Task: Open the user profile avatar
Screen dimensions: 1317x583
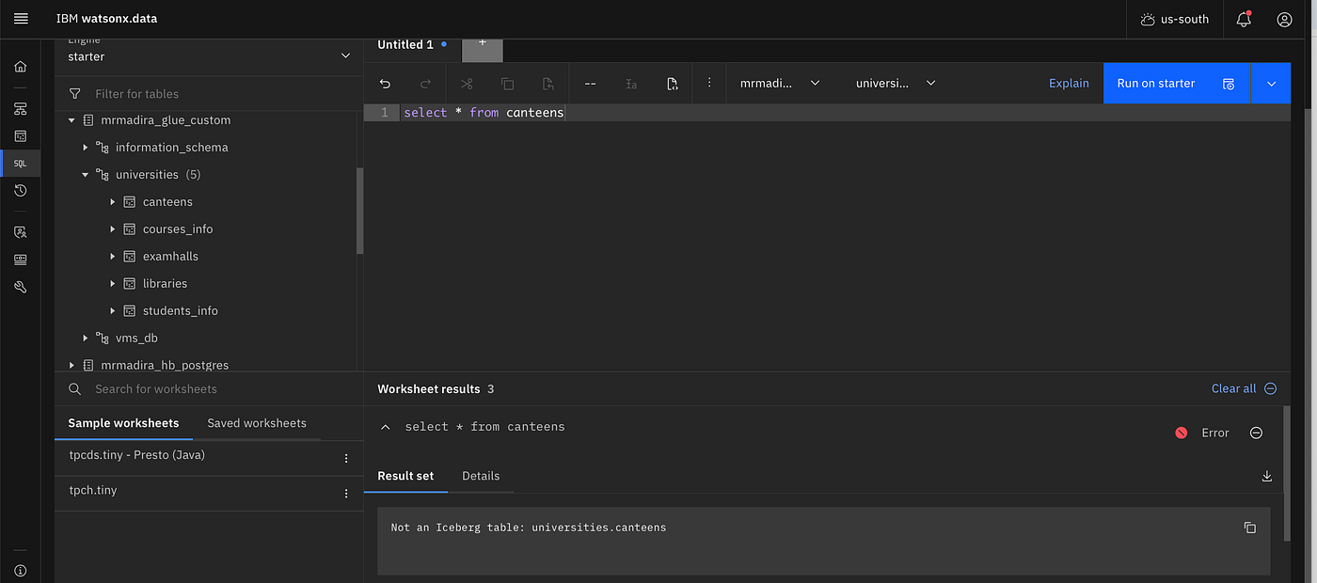Action: pos(1284,19)
